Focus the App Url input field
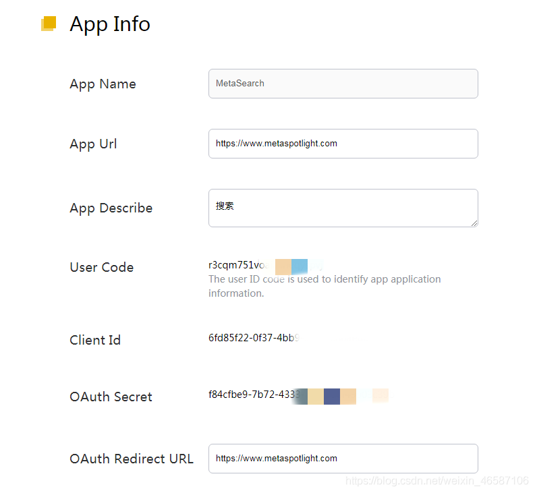535x493 pixels. pos(343,144)
